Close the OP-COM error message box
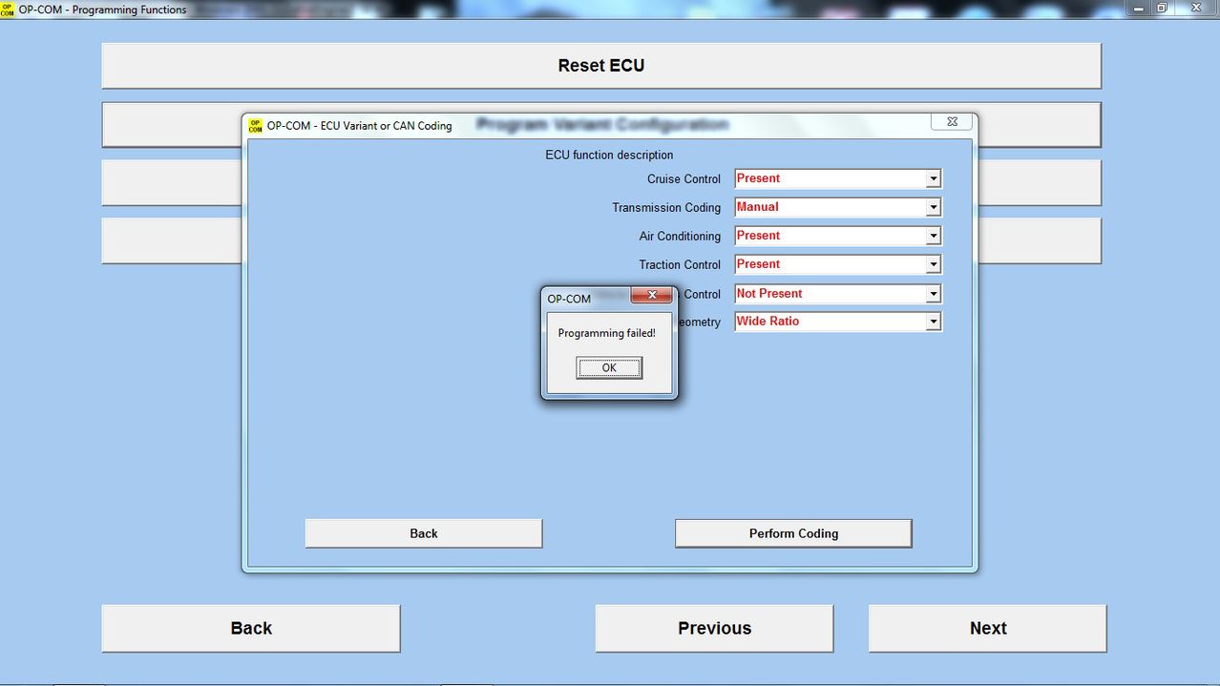This screenshot has width=1220, height=686. tap(651, 295)
